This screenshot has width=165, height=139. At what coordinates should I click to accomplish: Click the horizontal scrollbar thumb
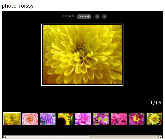click(48, 137)
